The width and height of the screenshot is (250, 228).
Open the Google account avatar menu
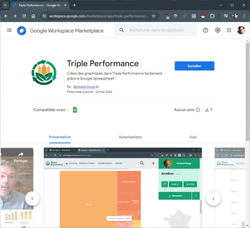(x=241, y=30)
